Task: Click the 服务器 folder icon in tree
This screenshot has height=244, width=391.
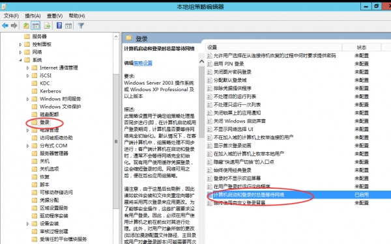Action: coord(27,36)
